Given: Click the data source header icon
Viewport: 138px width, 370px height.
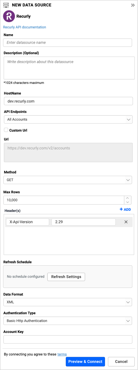Looking at the screenshot, I should tap(6, 5).
